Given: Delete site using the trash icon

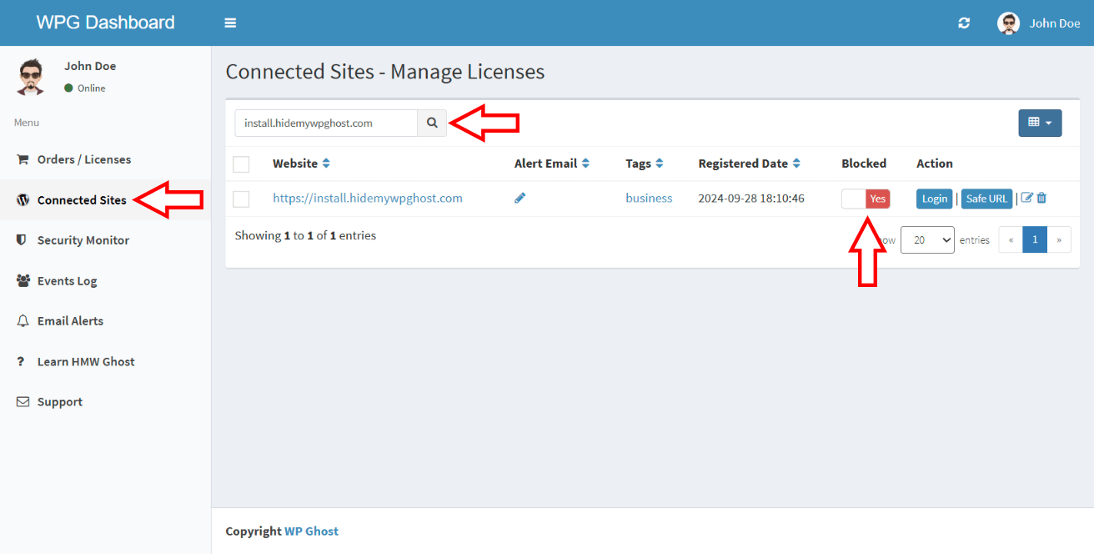Looking at the screenshot, I should (x=1041, y=199).
